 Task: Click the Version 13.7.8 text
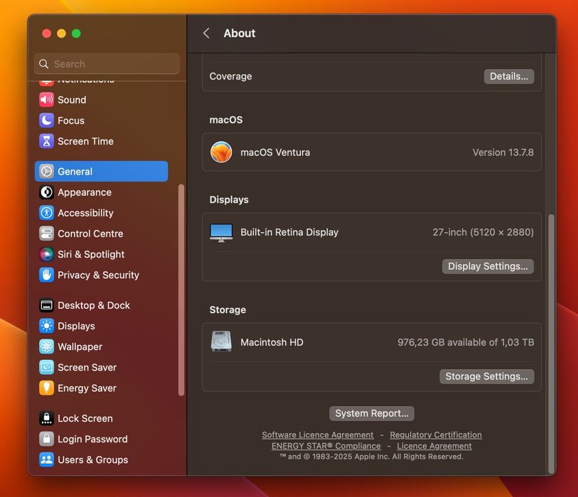click(x=503, y=153)
